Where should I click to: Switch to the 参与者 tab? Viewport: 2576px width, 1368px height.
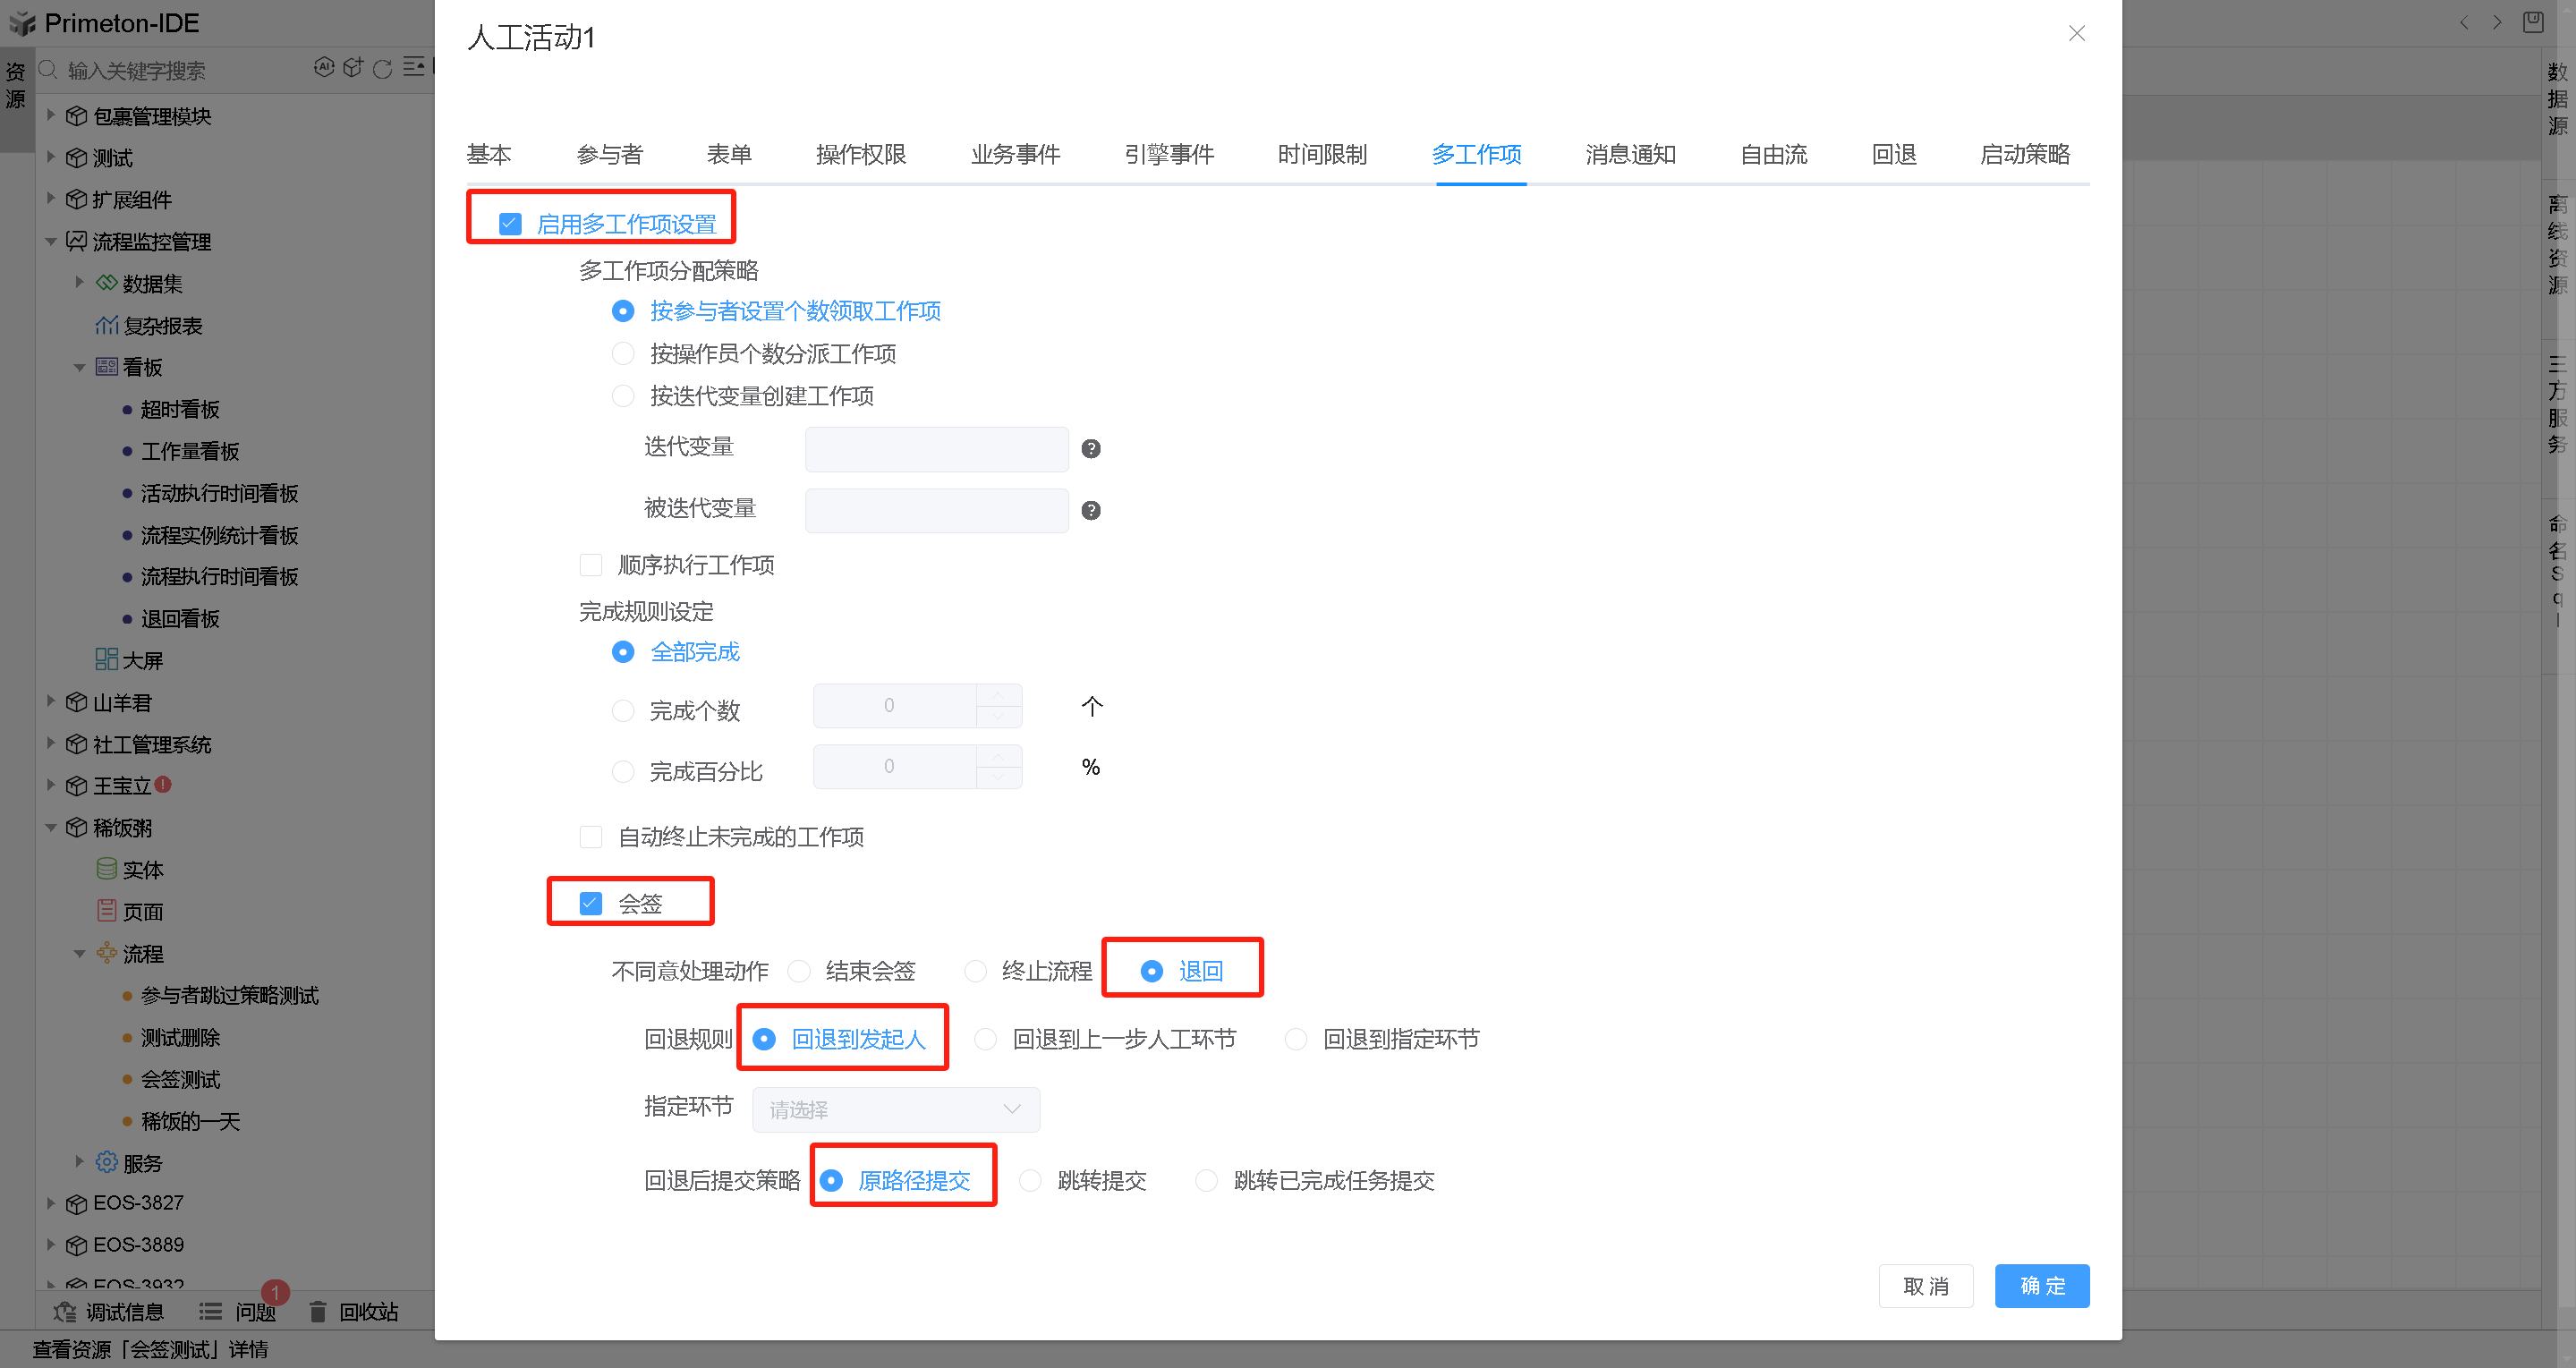click(x=609, y=154)
